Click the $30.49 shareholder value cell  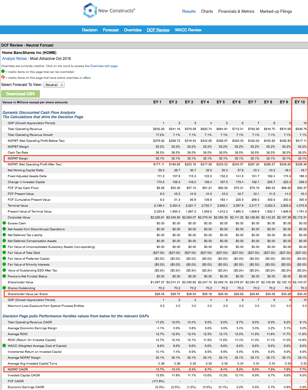pyautogui.click(x=302, y=294)
